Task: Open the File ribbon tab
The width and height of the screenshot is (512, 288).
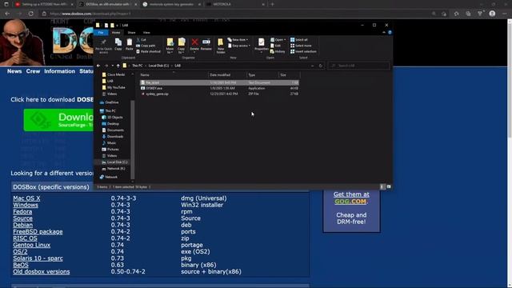Action: click(101, 32)
